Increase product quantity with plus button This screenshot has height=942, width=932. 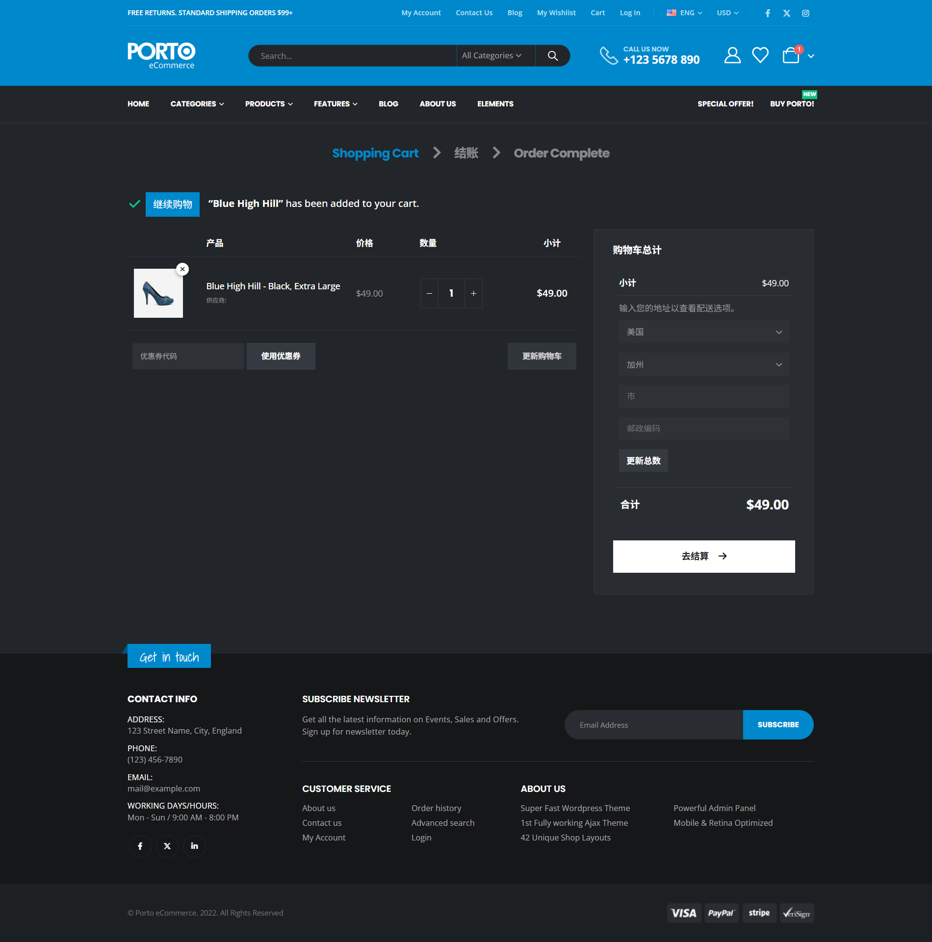click(x=473, y=293)
